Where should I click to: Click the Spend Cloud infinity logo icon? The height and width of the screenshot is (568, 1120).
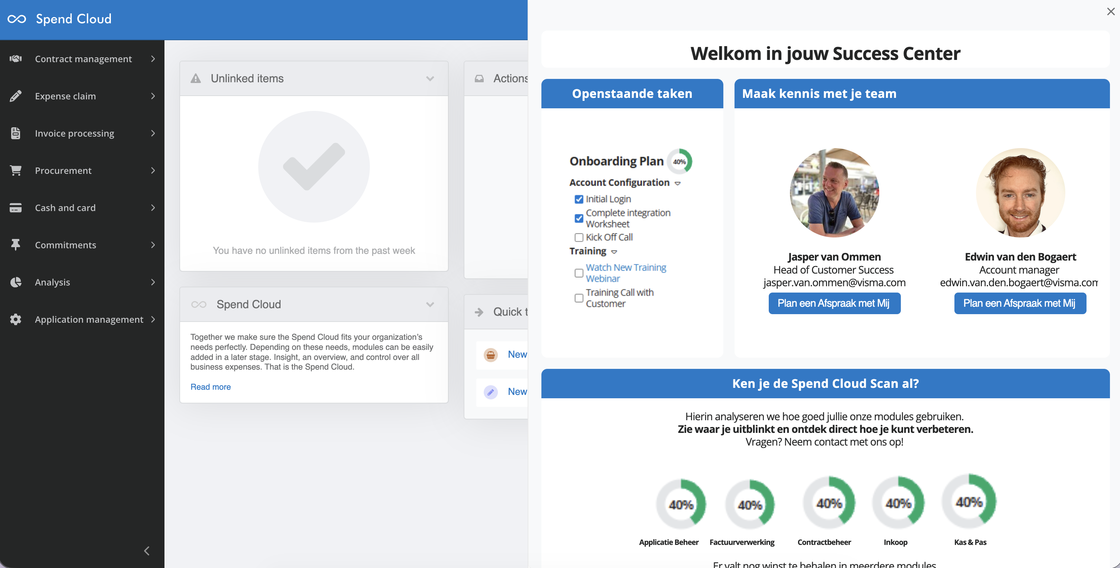[17, 19]
